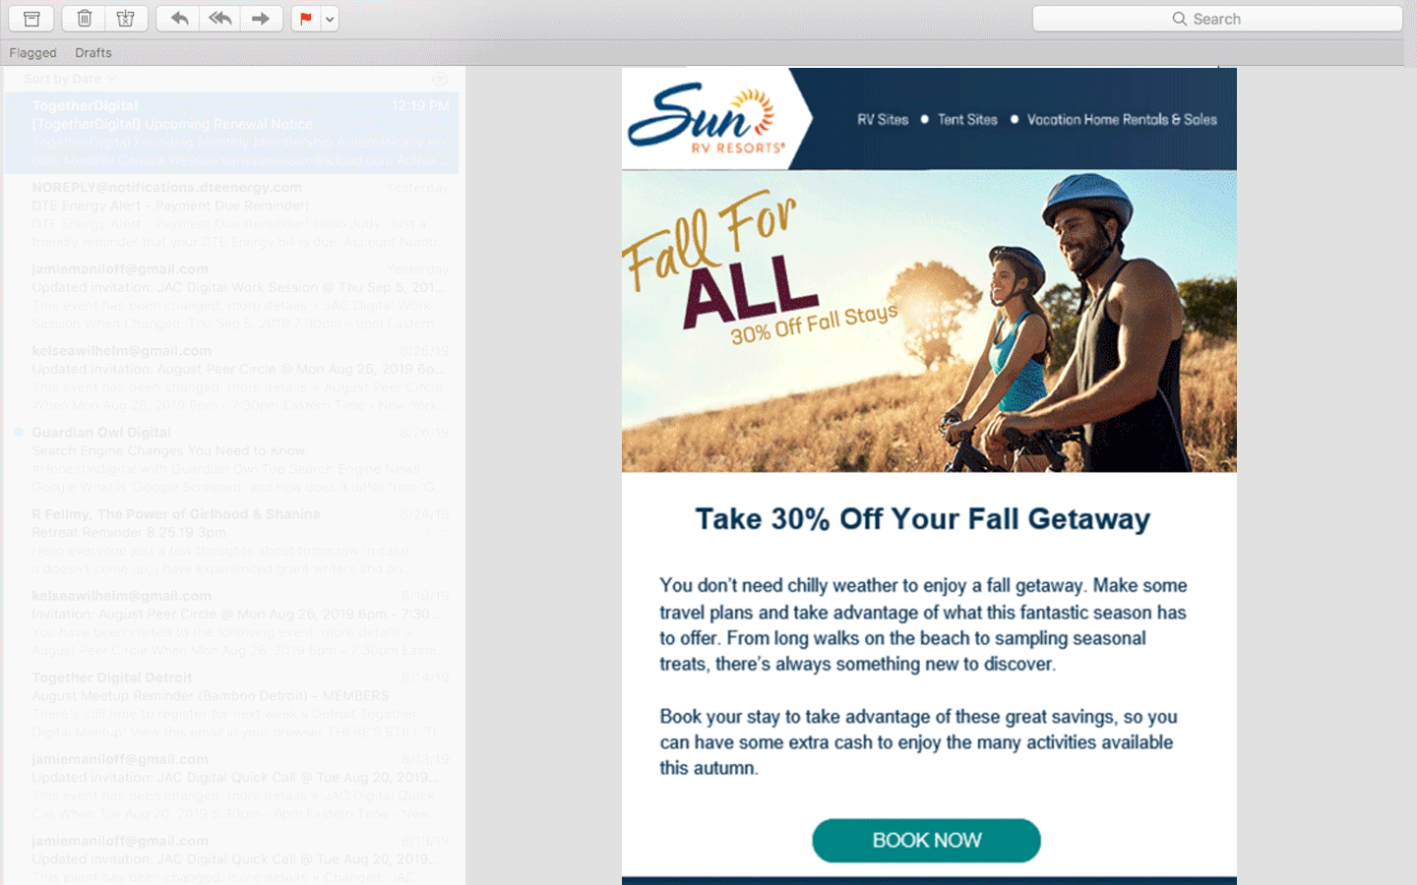Screen dimensions: 1417x885
Task: Archive the selected message
Action: [31, 19]
